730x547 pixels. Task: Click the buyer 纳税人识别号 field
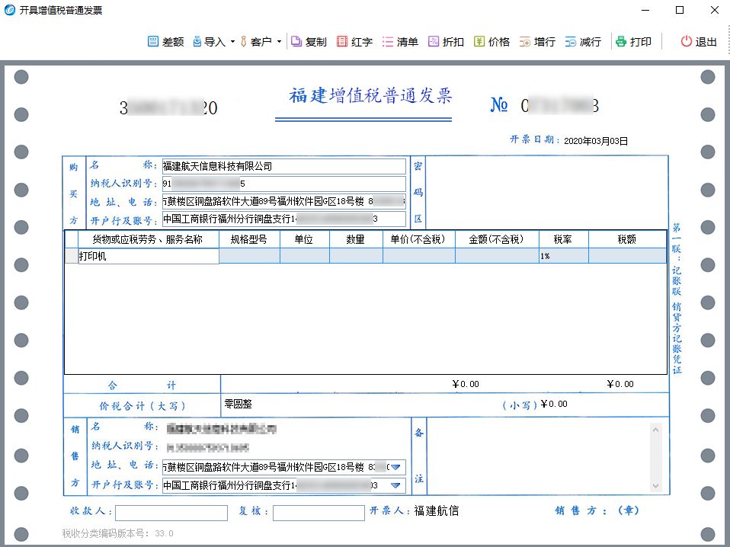(x=284, y=184)
